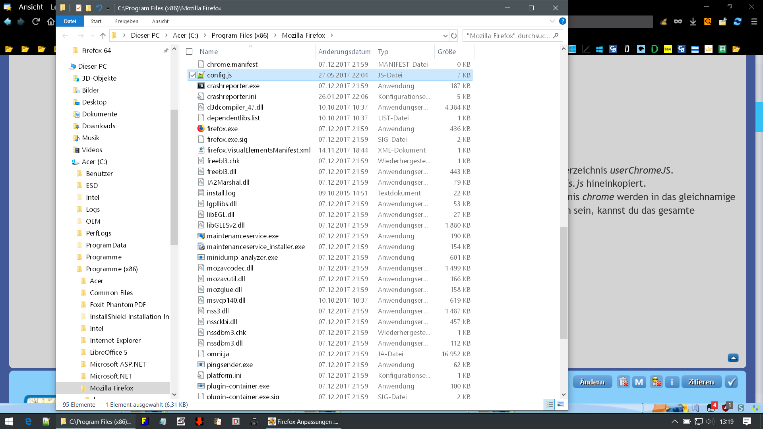The image size is (763, 429).
Task: Click the refresh button beside address bar
Action: click(454, 36)
